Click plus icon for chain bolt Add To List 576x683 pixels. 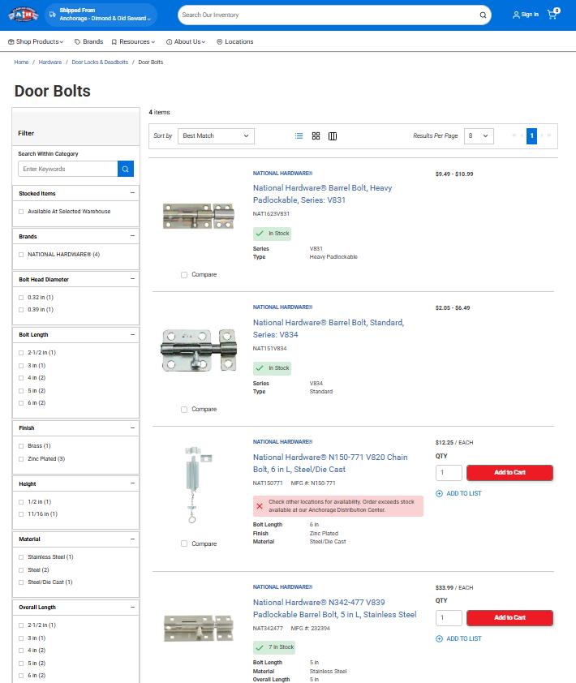[439, 493]
